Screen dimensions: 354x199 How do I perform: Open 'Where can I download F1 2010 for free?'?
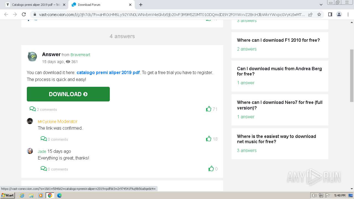(278, 40)
